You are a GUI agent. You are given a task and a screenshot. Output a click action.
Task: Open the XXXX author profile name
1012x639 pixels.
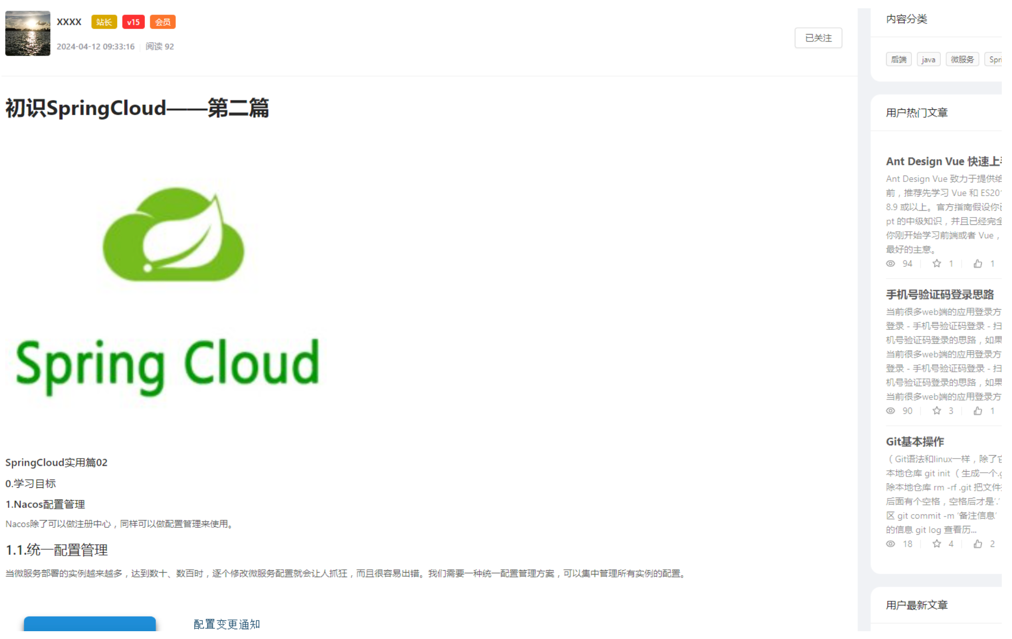coord(69,22)
